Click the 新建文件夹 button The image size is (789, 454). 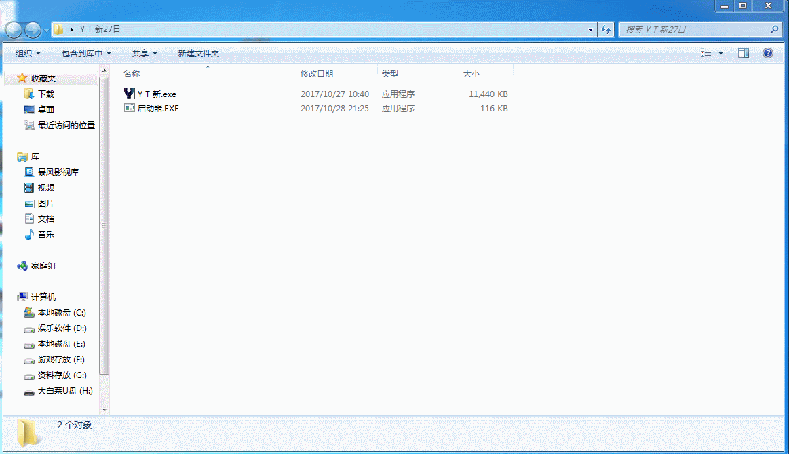198,53
